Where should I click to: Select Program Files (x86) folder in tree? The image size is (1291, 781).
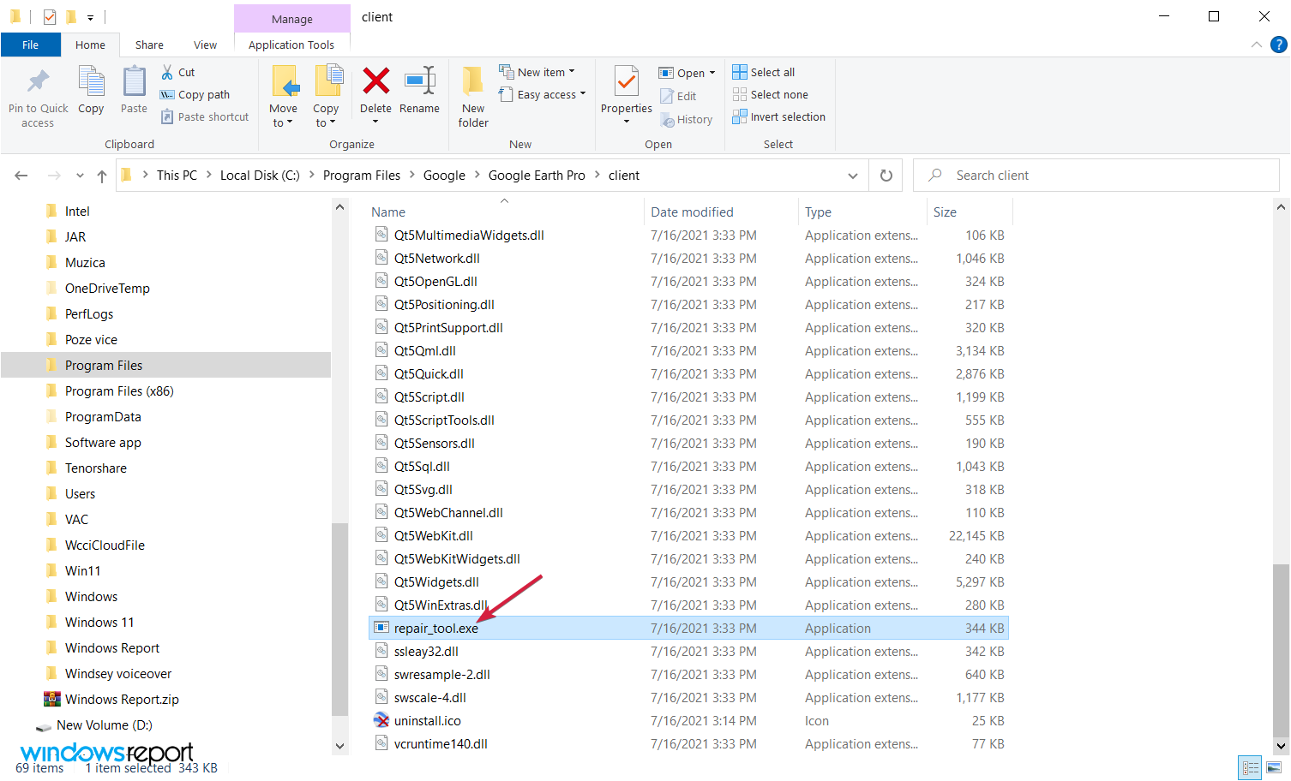[x=119, y=391]
